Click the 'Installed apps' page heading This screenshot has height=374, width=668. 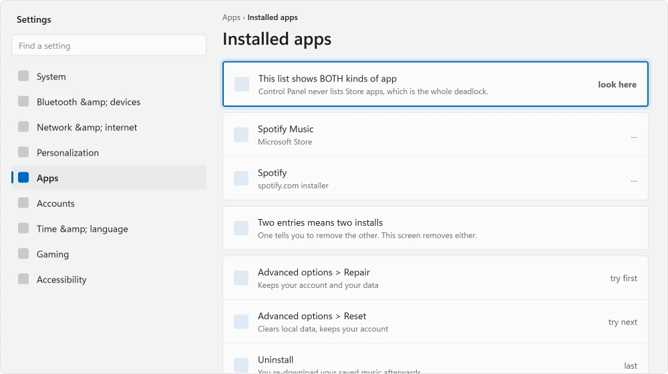[277, 39]
